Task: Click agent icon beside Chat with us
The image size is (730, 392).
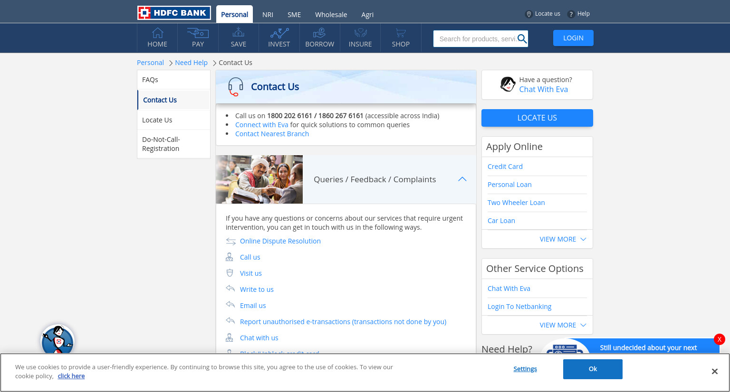Action: pos(229,337)
